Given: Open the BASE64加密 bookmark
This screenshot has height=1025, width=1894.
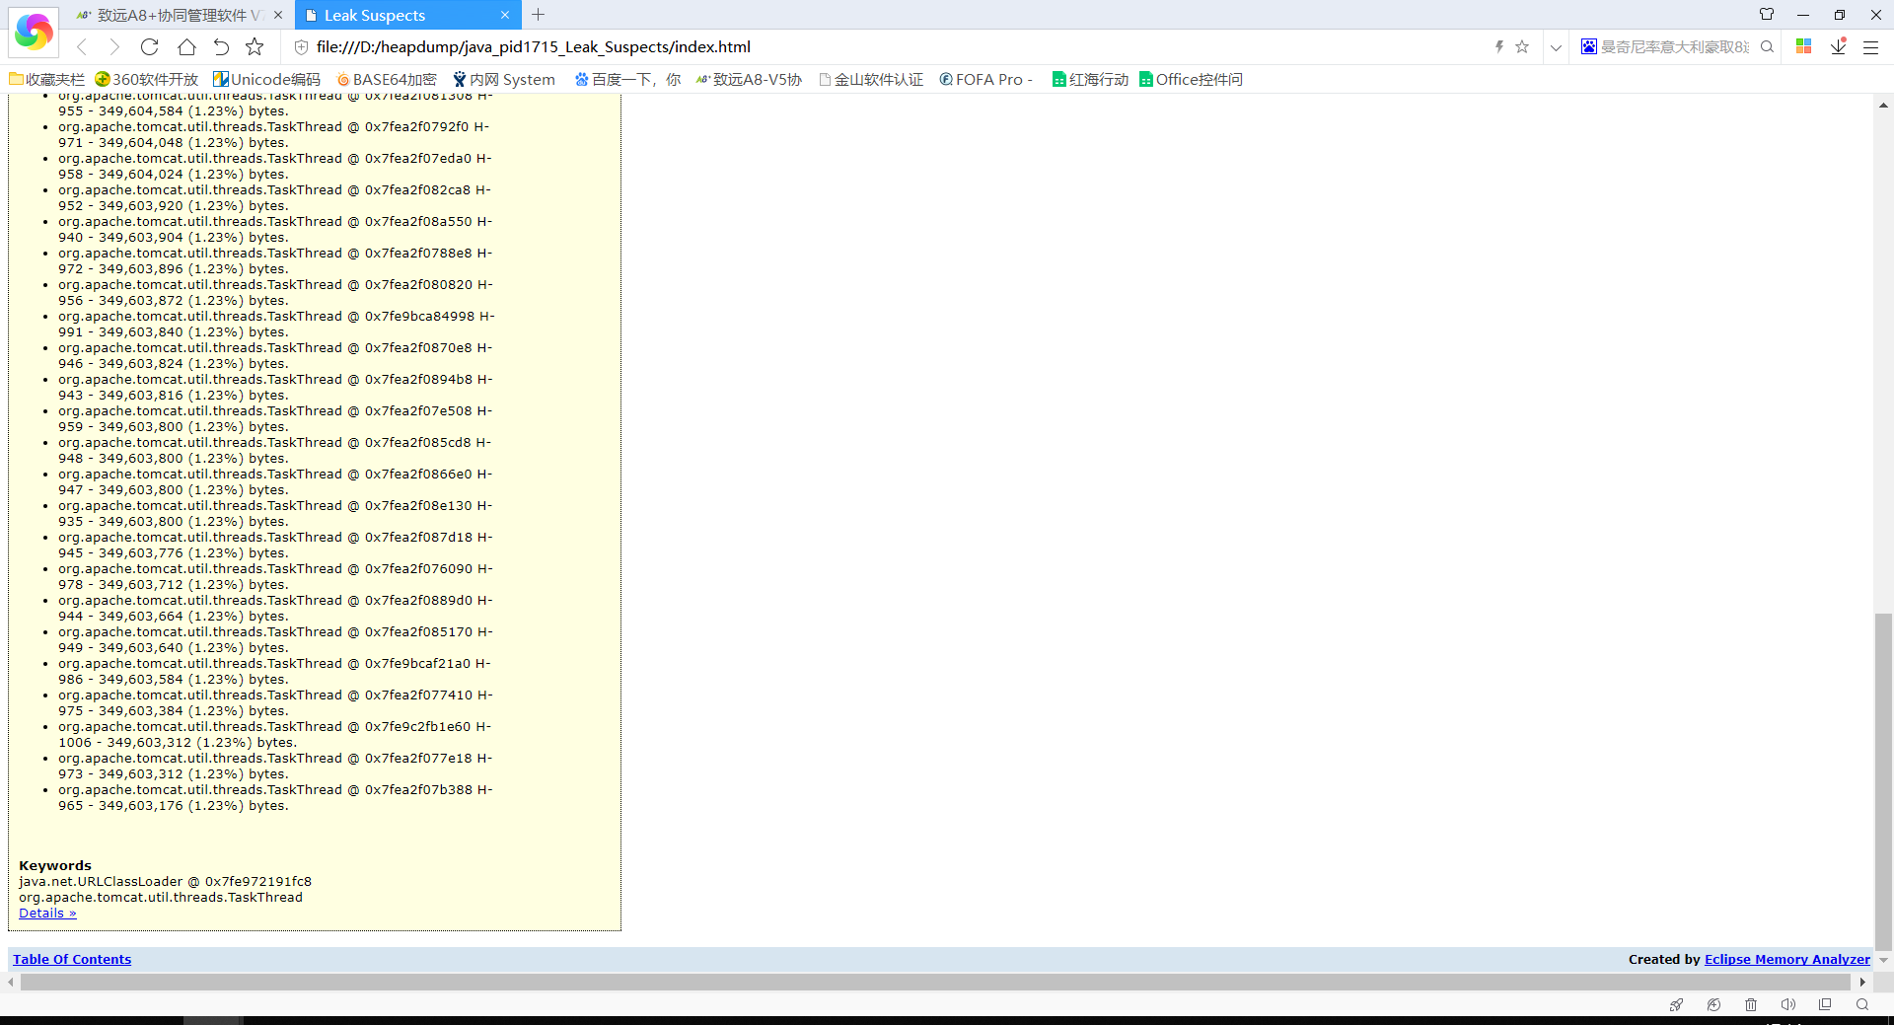Looking at the screenshot, I should coord(386,79).
